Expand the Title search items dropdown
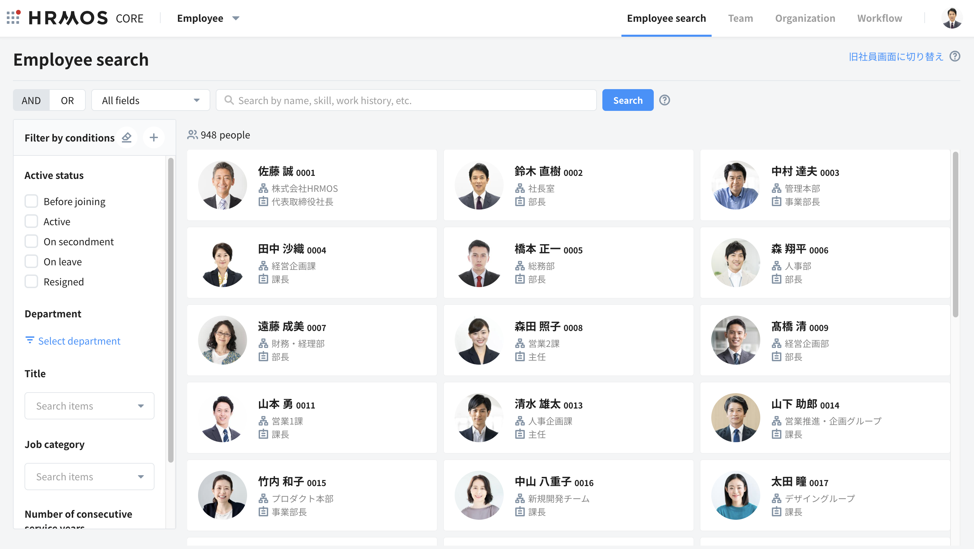The height and width of the screenshot is (549, 974). coord(89,406)
